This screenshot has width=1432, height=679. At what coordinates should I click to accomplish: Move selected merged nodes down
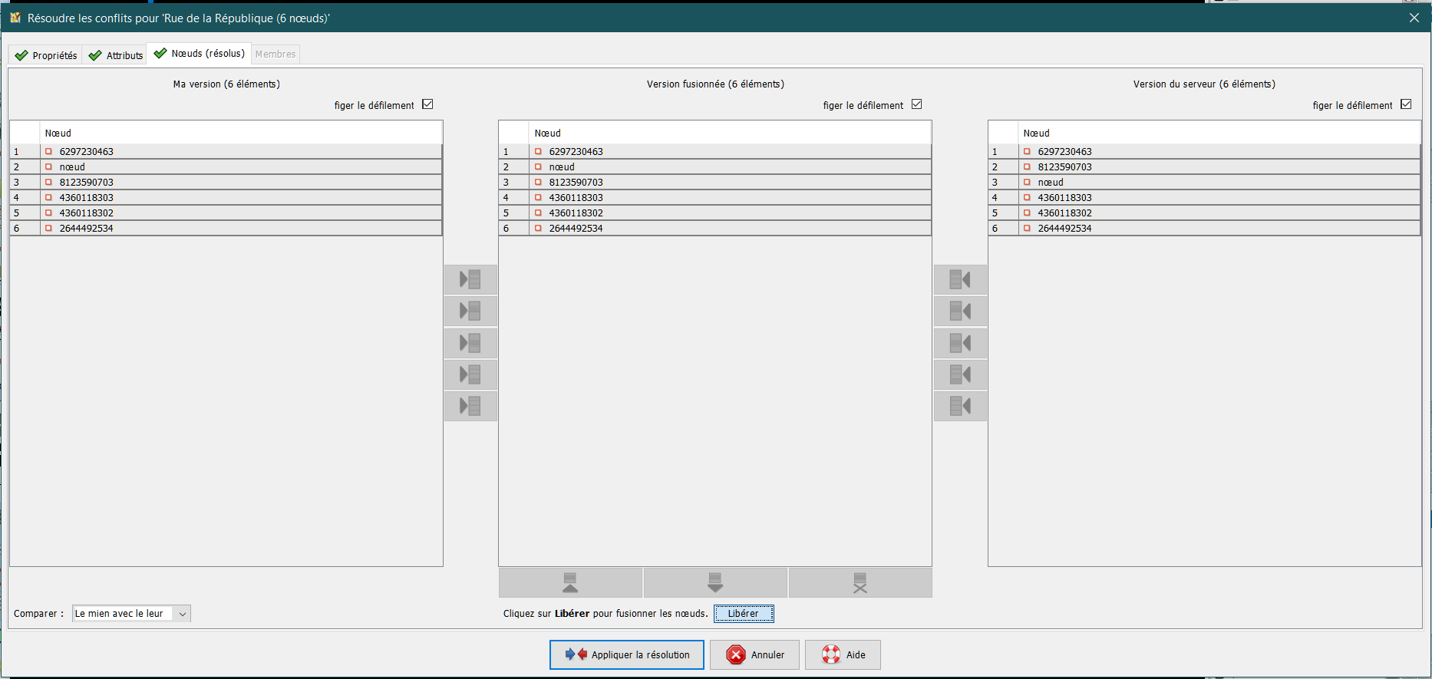[x=715, y=583]
